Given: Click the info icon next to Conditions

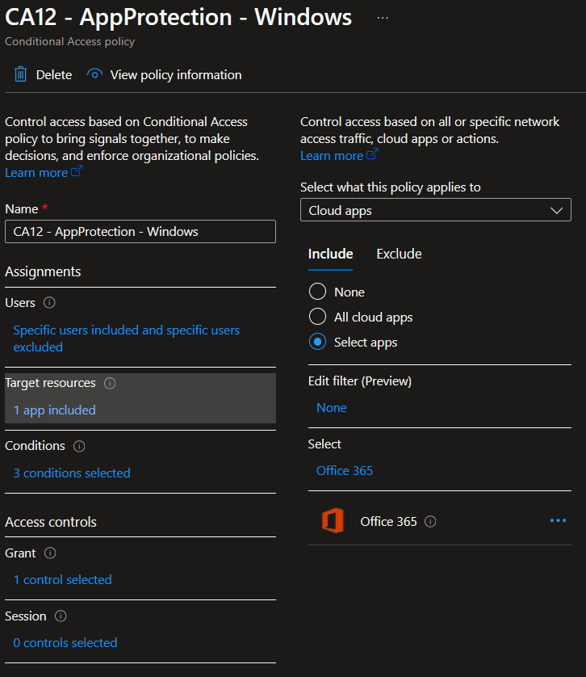Looking at the screenshot, I should (79, 446).
